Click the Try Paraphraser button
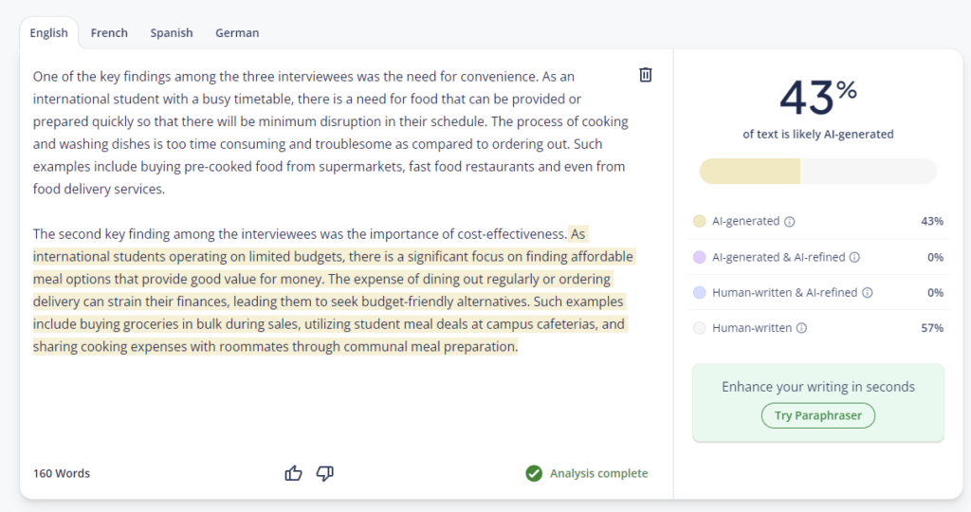971x512 pixels. coord(818,415)
